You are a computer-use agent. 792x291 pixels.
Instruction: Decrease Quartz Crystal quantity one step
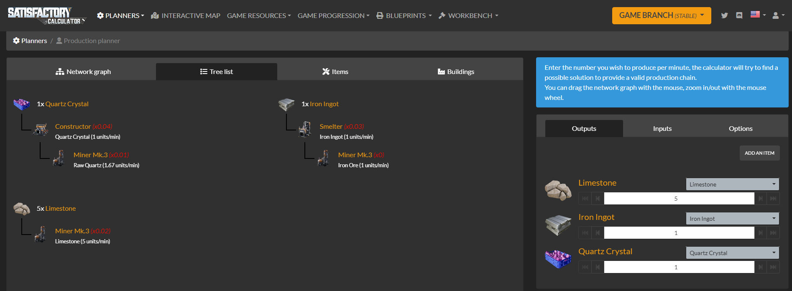[598, 267]
